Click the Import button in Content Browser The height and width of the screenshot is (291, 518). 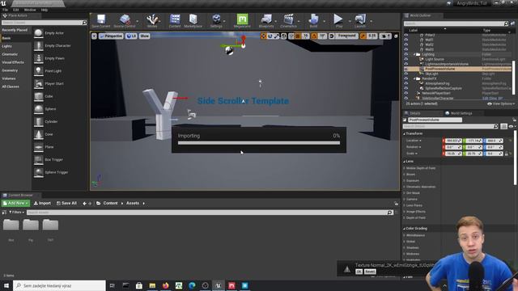[x=42, y=203]
